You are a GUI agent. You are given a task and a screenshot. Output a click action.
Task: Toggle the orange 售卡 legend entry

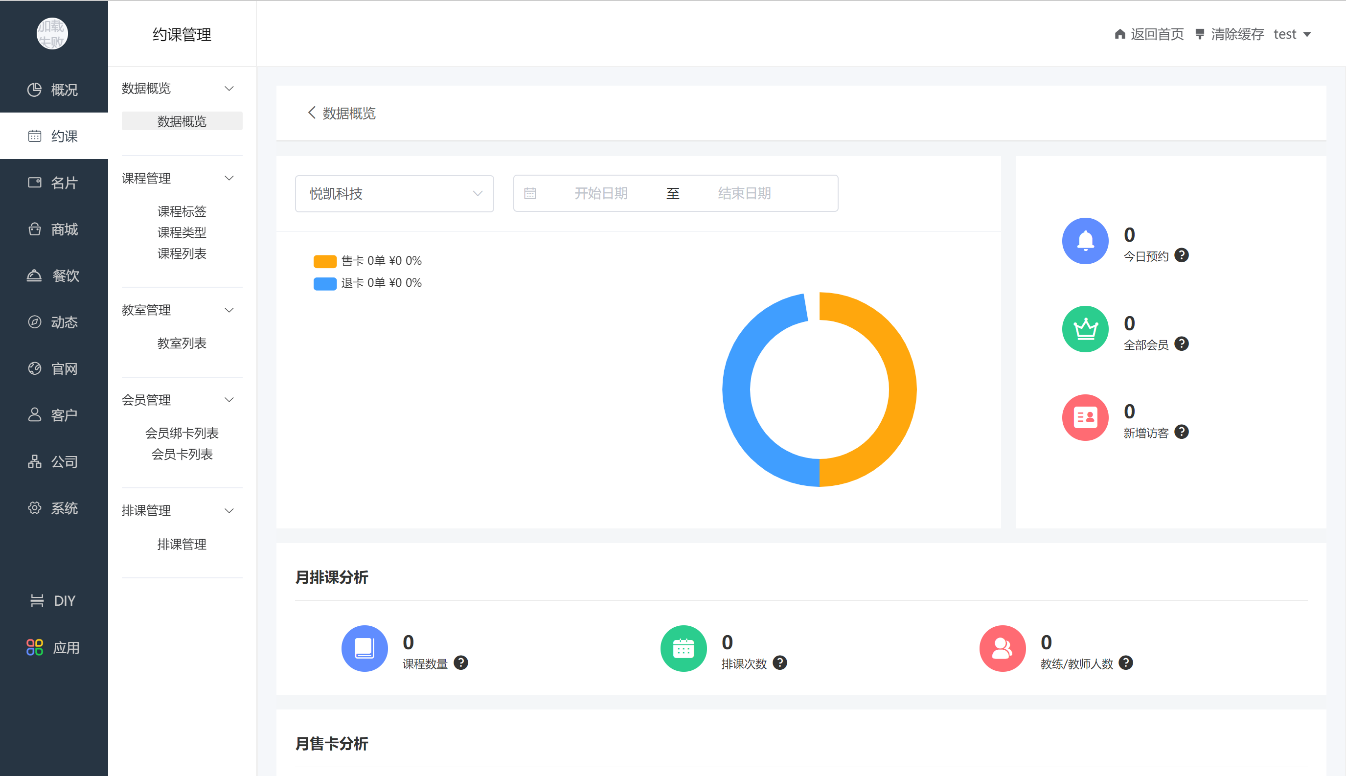325,261
